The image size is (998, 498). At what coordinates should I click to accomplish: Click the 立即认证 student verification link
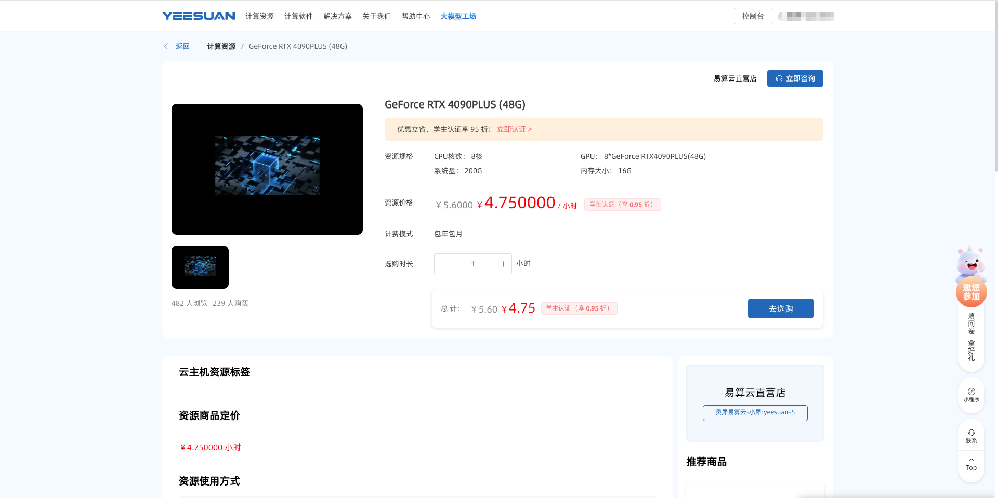point(514,129)
